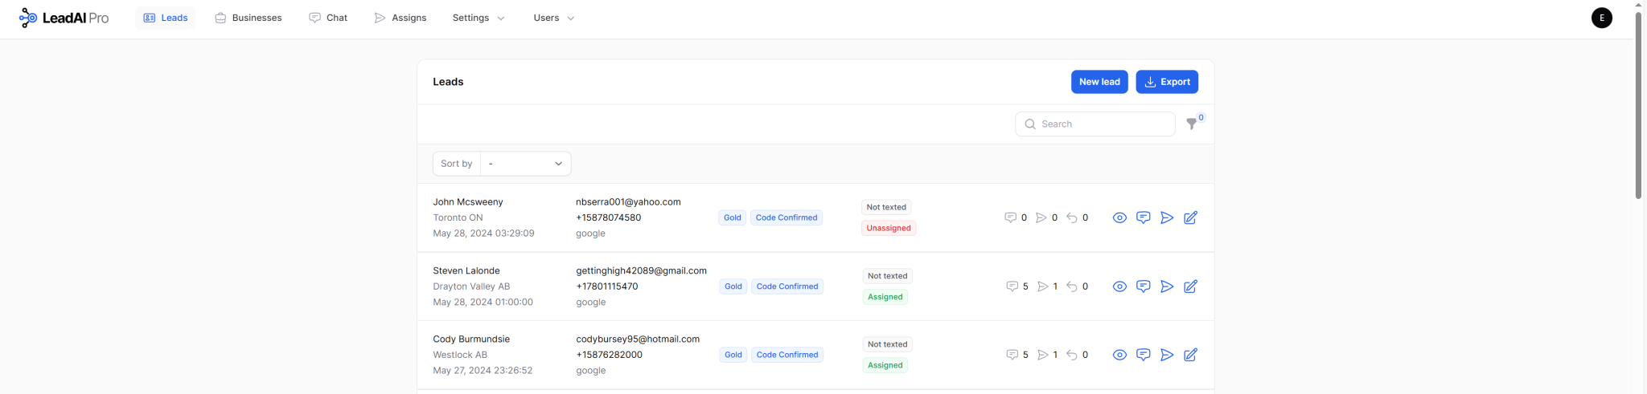The image size is (1647, 394).
Task: Expand the Users menu
Action: [x=553, y=18]
